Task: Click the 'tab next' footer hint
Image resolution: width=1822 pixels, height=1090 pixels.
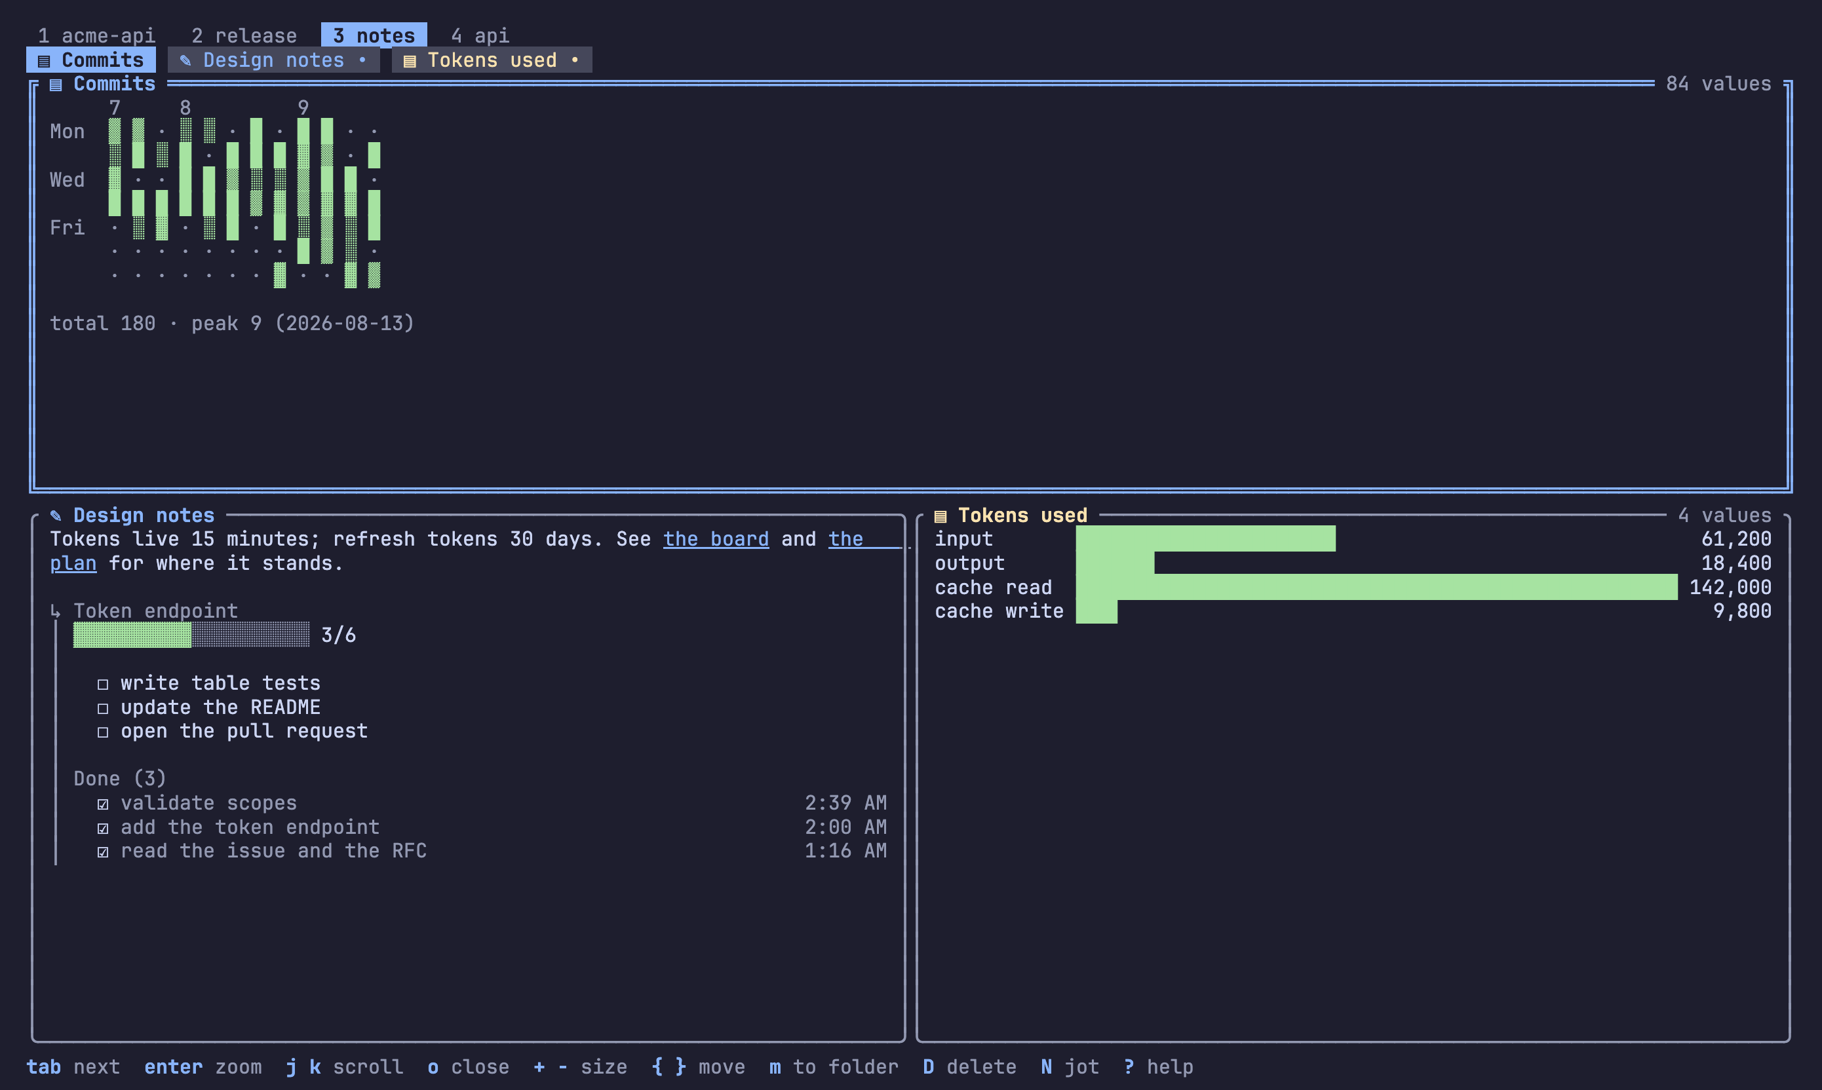Action: tap(73, 1066)
